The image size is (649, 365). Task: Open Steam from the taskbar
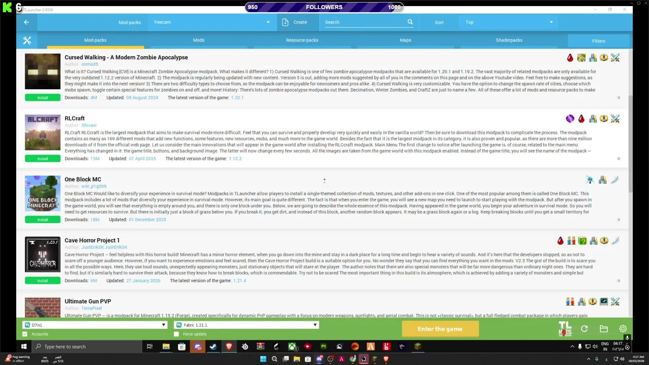pyautogui.click(x=213, y=347)
